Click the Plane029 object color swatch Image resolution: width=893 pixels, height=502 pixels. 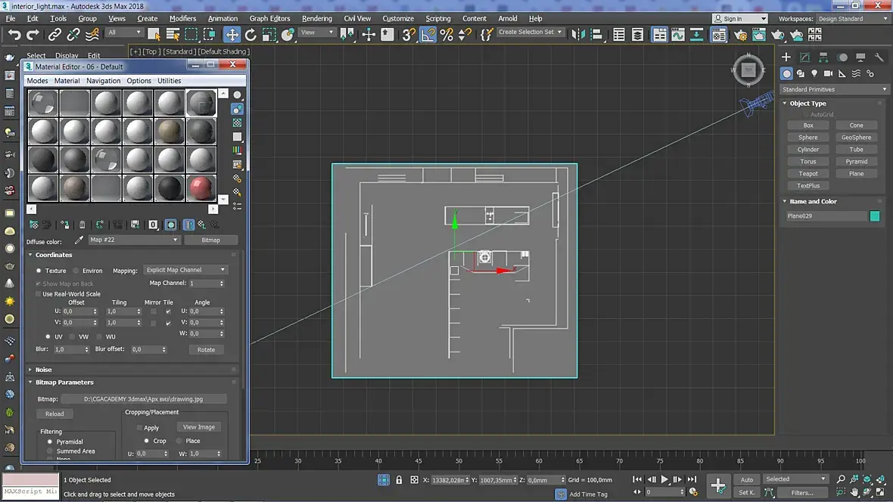click(x=875, y=216)
